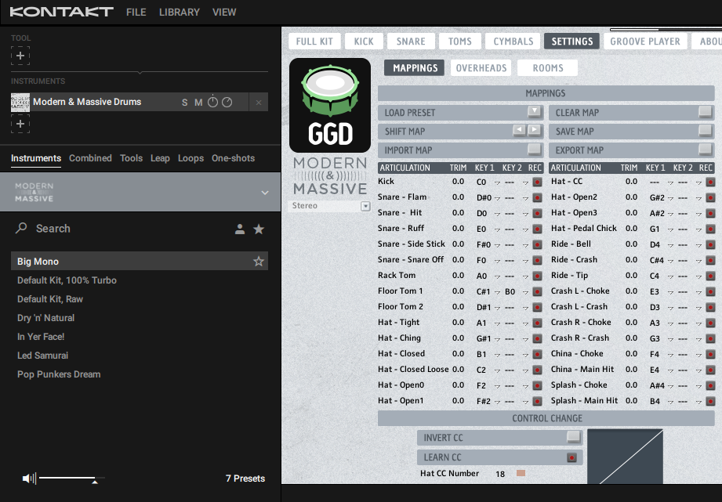Solo the Modern & Massive Drums instrument
The height and width of the screenshot is (502, 722).
185,103
